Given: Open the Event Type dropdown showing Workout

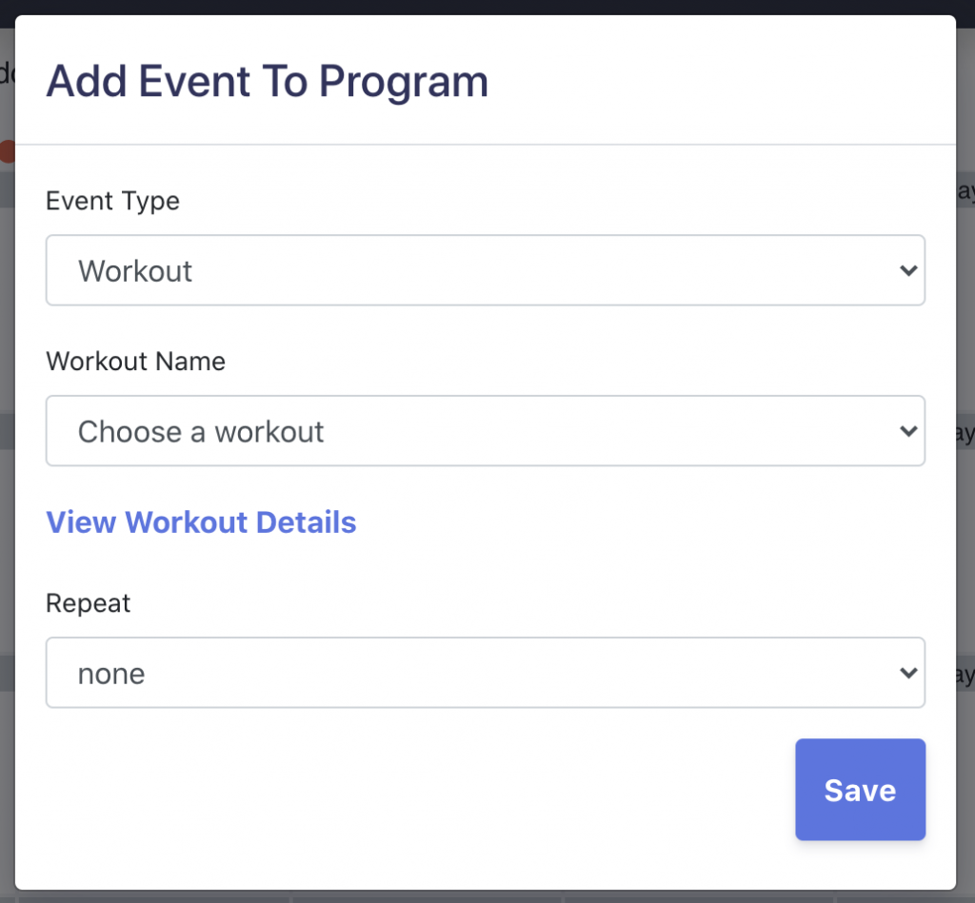Looking at the screenshot, I should click(x=485, y=270).
